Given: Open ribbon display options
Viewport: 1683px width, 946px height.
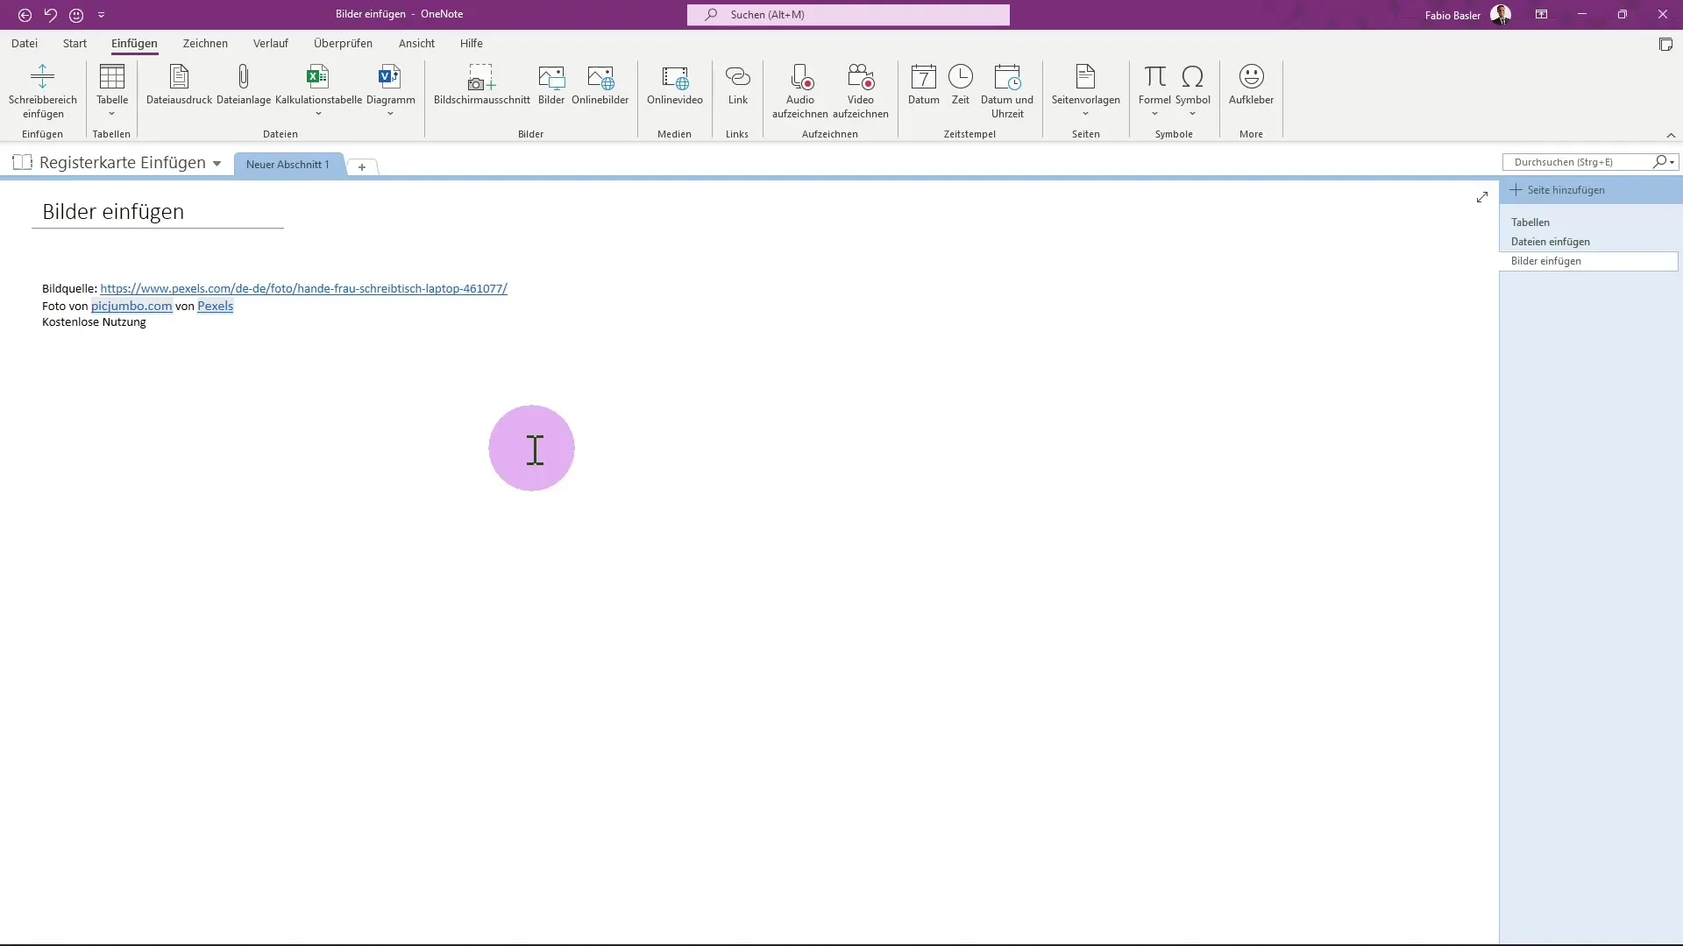Looking at the screenshot, I should [x=1541, y=15].
